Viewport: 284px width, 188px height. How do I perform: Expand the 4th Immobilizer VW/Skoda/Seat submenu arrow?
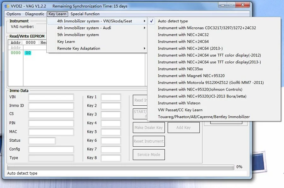click(x=144, y=21)
